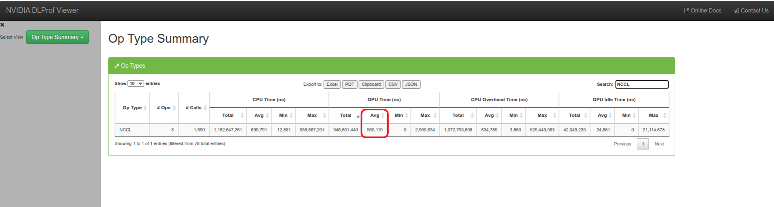
Task: Click the Search field containing NCCL
Action: click(x=641, y=84)
